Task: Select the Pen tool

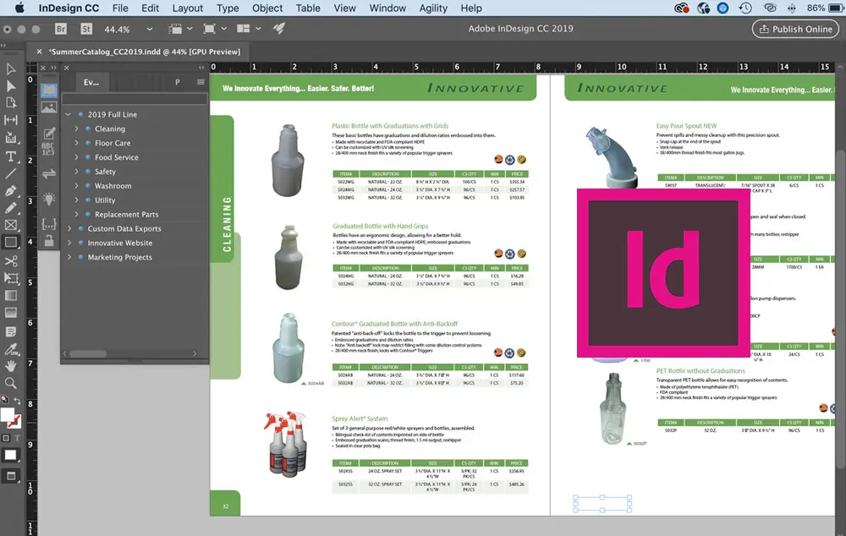Action: click(x=11, y=190)
